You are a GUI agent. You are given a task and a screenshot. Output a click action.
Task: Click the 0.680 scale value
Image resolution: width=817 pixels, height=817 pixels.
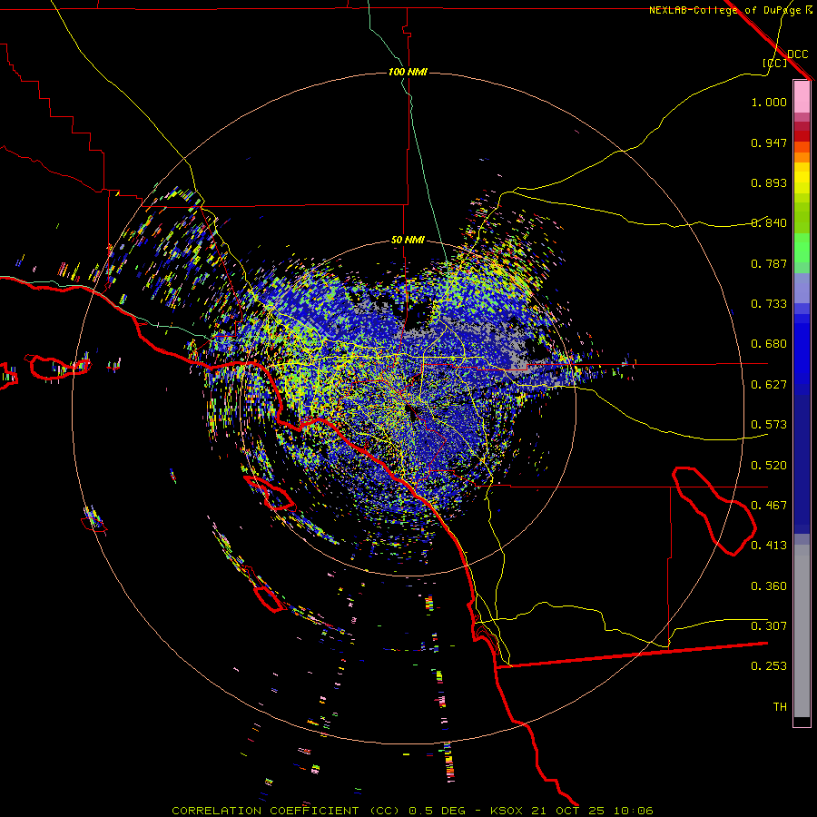pyautogui.click(x=769, y=344)
